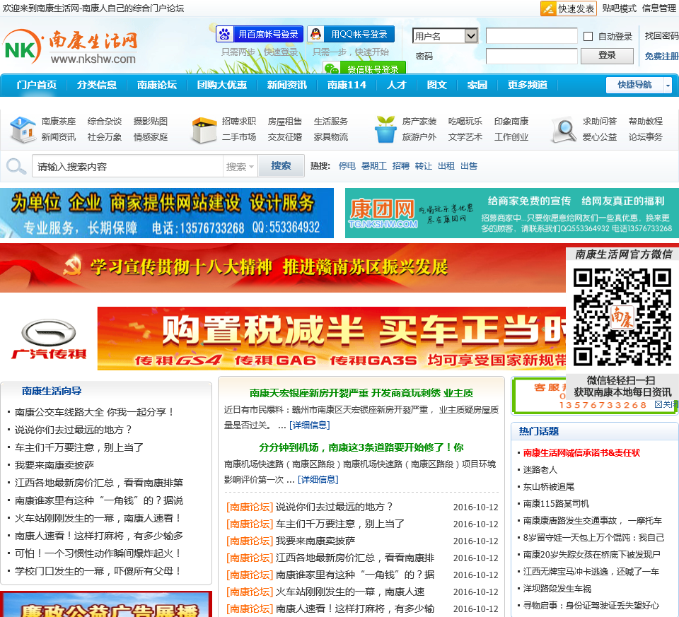The height and width of the screenshot is (617, 679).
Task: Open 团购大优惠 in navigation bar
Action: tap(221, 85)
